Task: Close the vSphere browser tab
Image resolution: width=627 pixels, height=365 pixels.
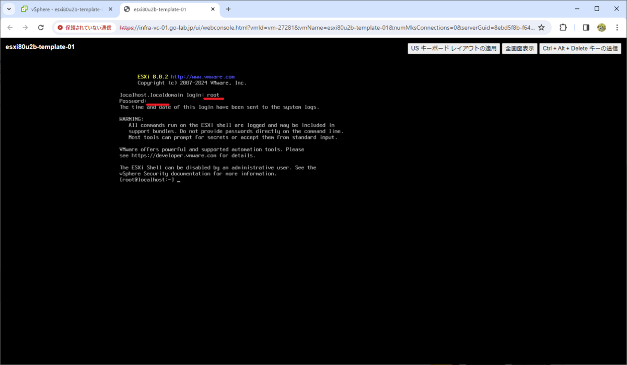Action: pyautogui.click(x=110, y=9)
